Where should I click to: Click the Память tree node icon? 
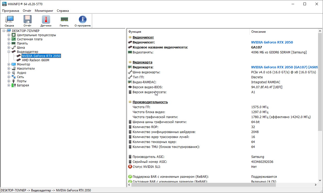[14, 43]
